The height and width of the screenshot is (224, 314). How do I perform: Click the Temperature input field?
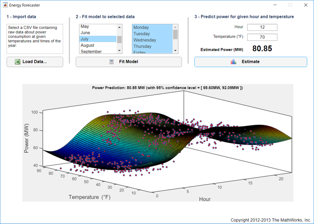point(262,37)
